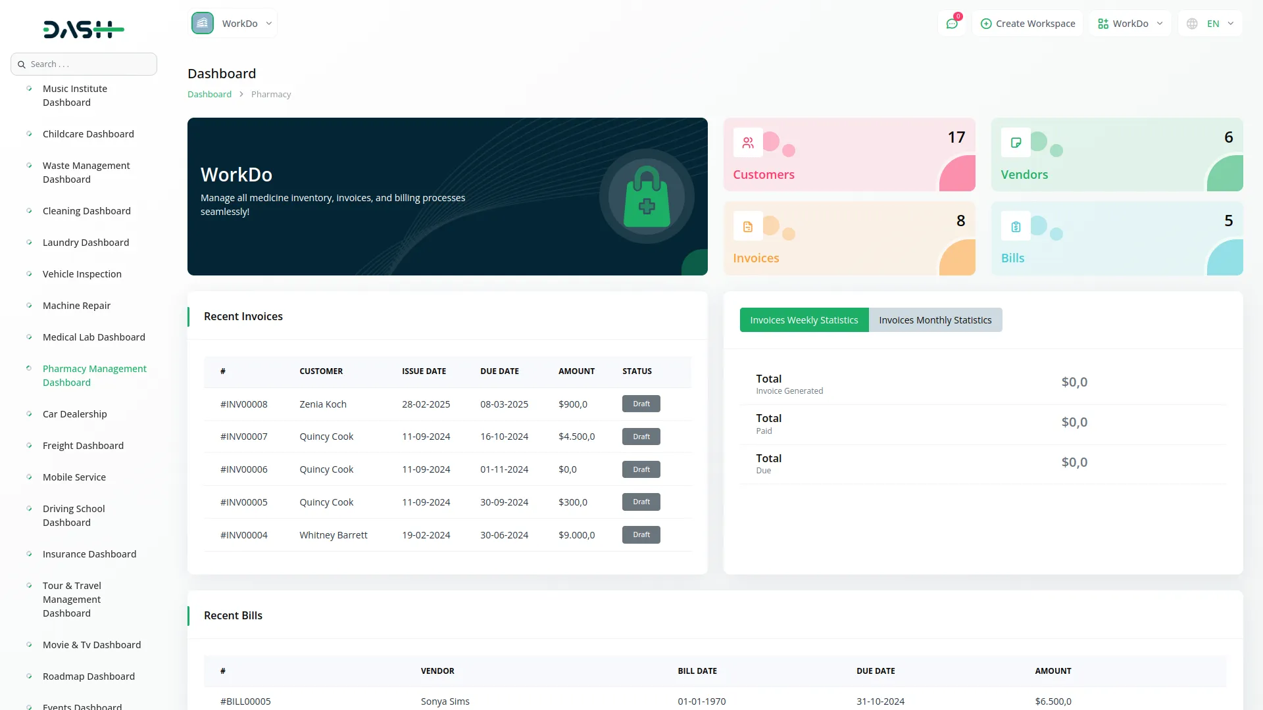Click the Bills card icon
Viewport: 1263px width, 710px height.
click(x=1016, y=225)
